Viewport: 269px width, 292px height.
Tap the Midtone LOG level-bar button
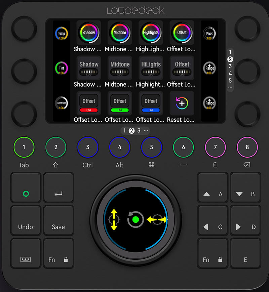120,68
